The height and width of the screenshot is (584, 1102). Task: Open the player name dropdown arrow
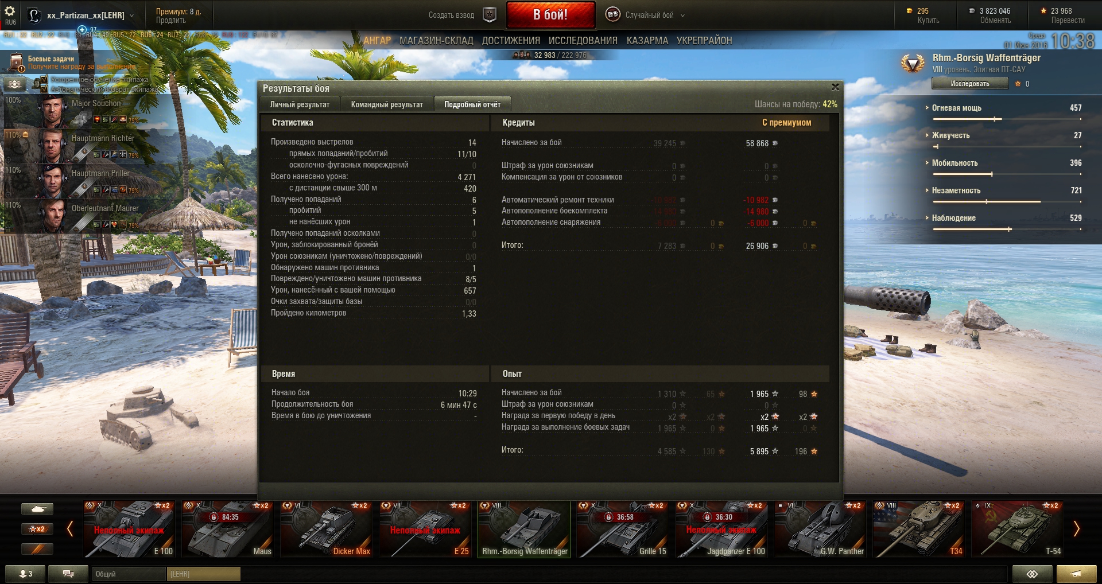point(132,15)
